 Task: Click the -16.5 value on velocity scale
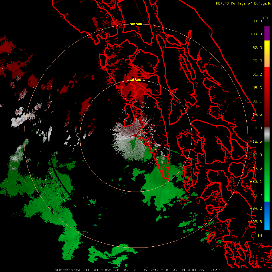click(x=256, y=141)
